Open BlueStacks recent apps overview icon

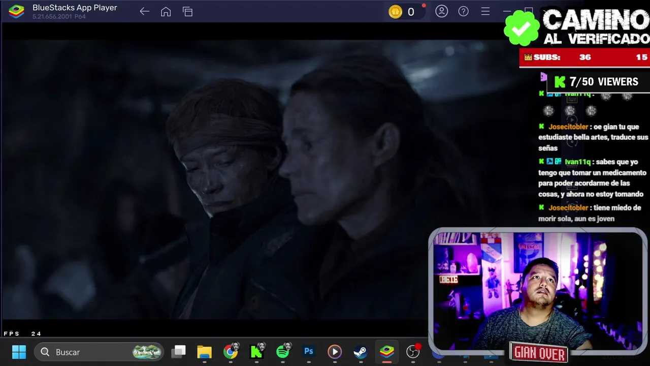pyautogui.click(x=188, y=12)
